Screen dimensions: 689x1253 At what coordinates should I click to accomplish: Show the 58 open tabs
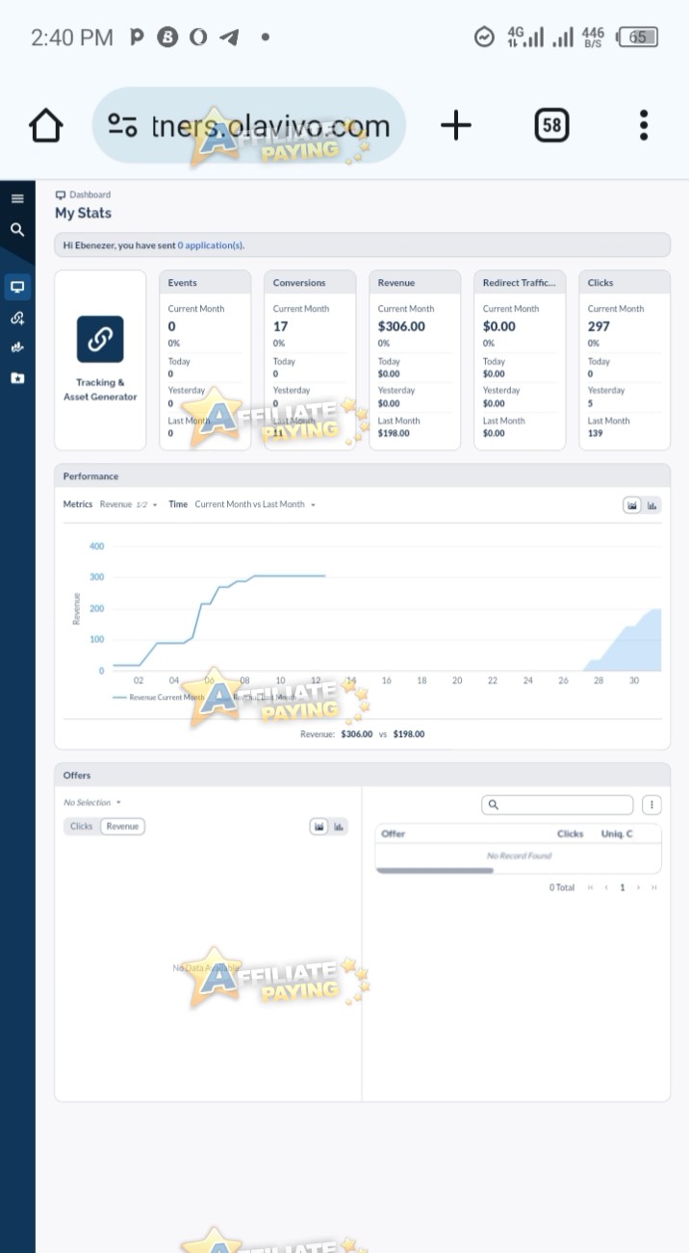pyautogui.click(x=551, y=125)
